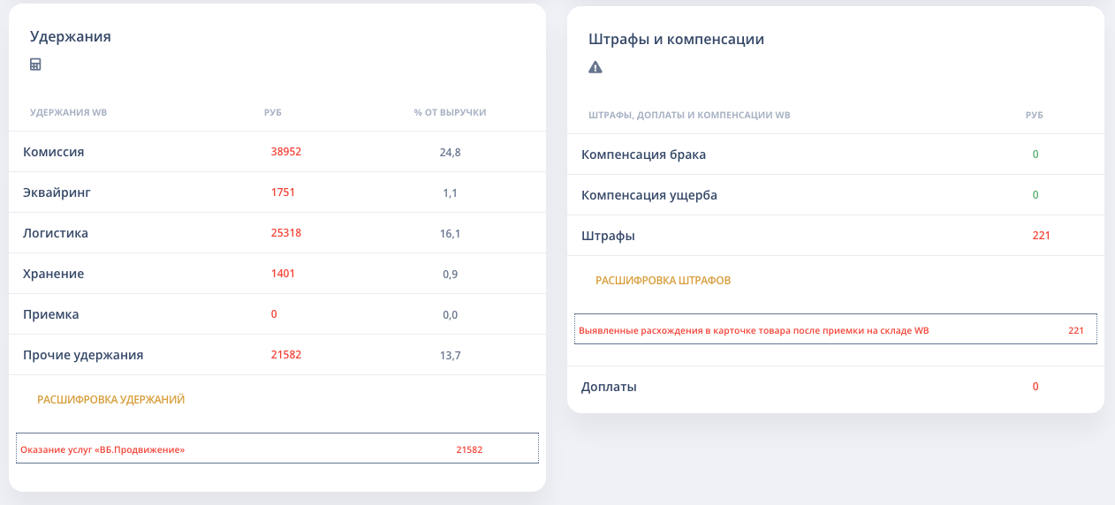Click the warning triangle icon under Штрафы
Screen dimensions: 1115x505
[x=595, y=66]
